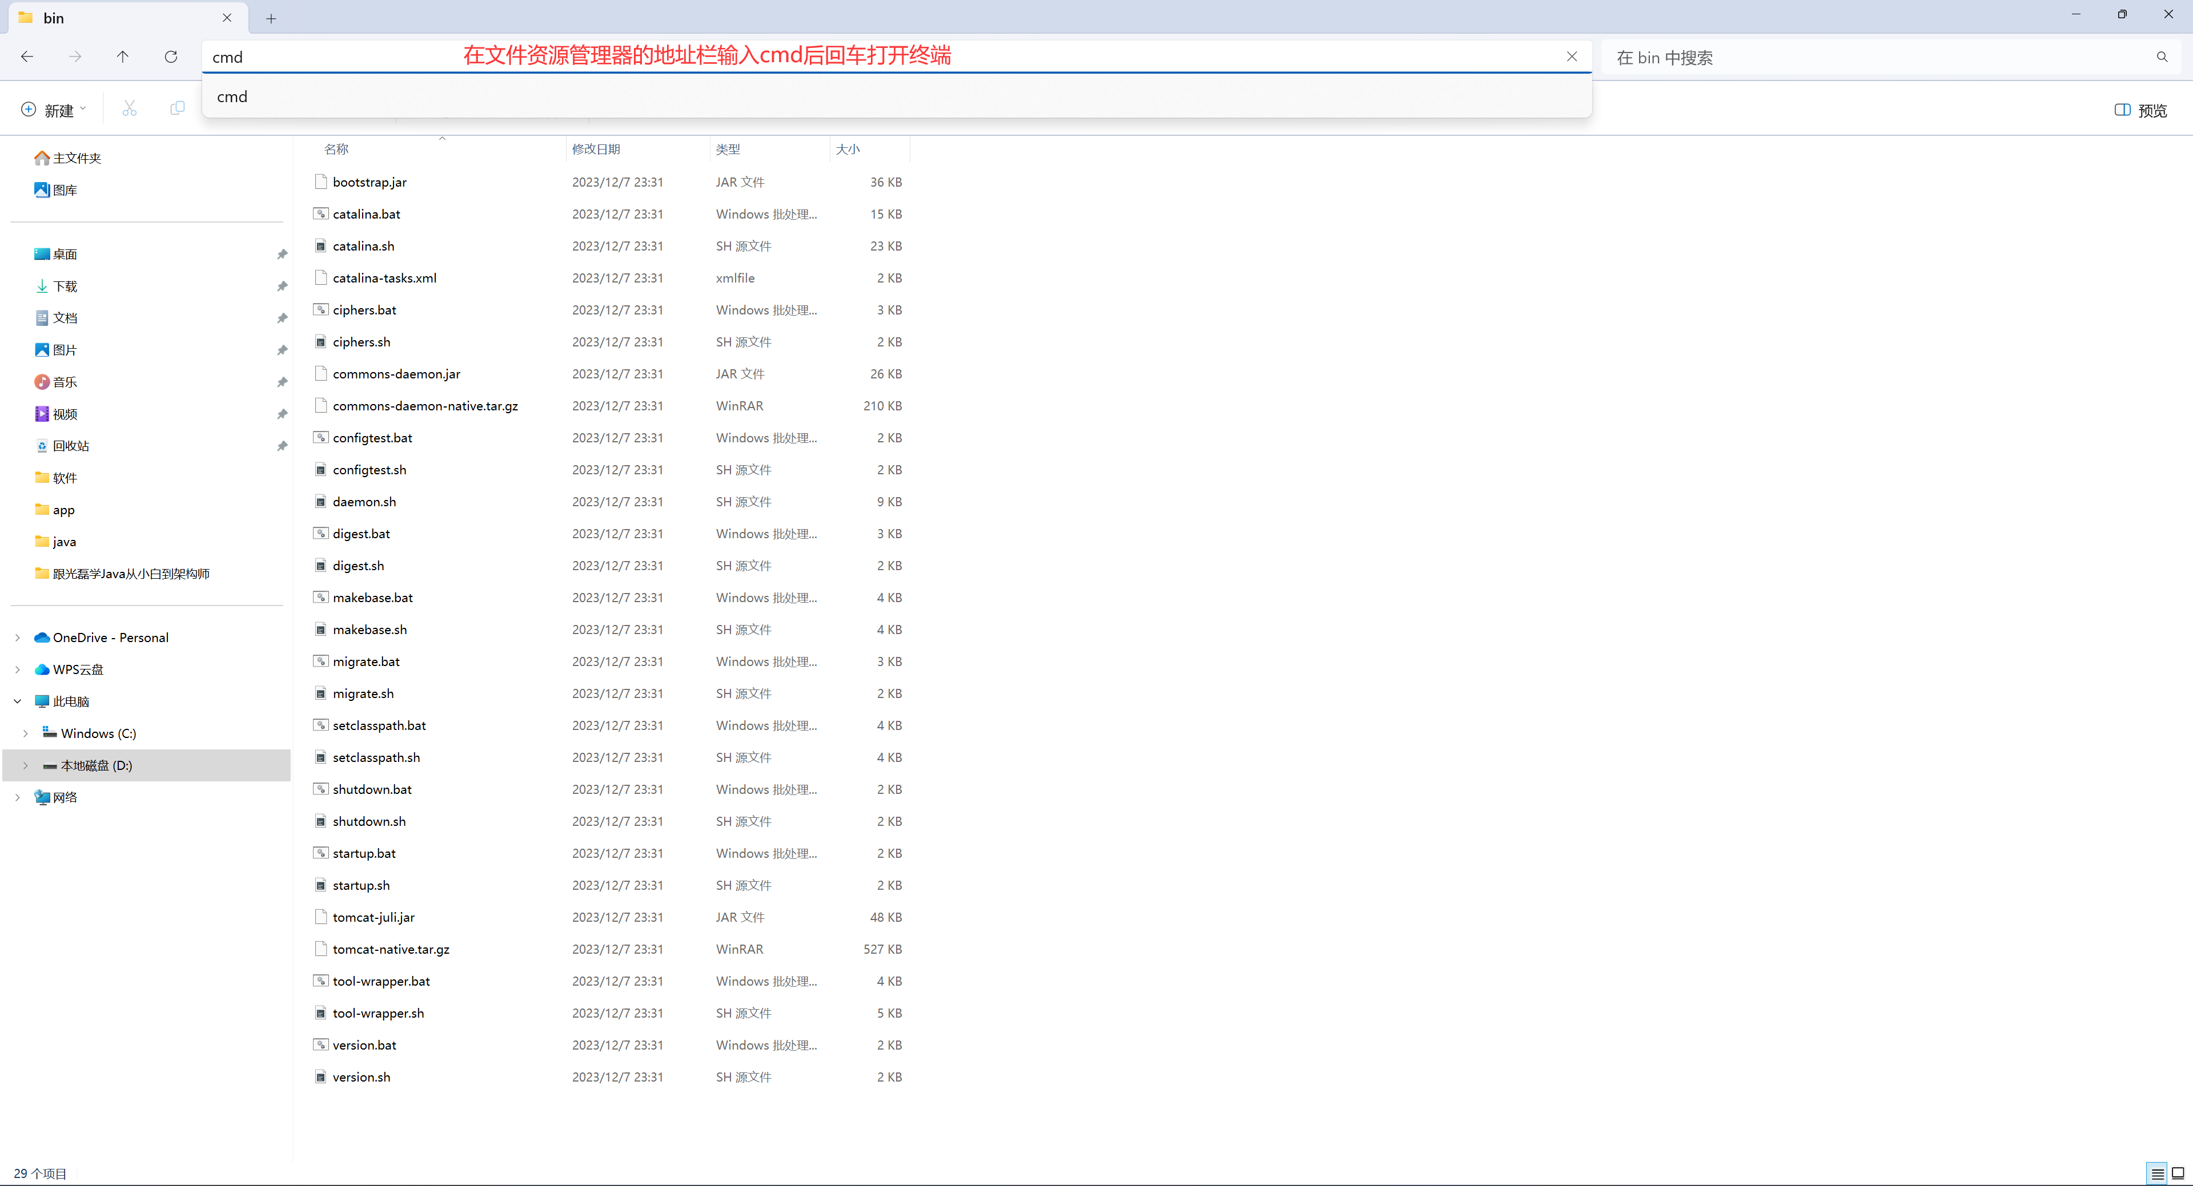The height and width of the screenshot is (1186, 2193).
Task: Open 图库 in the sidebar
Action: coord(55,189)
